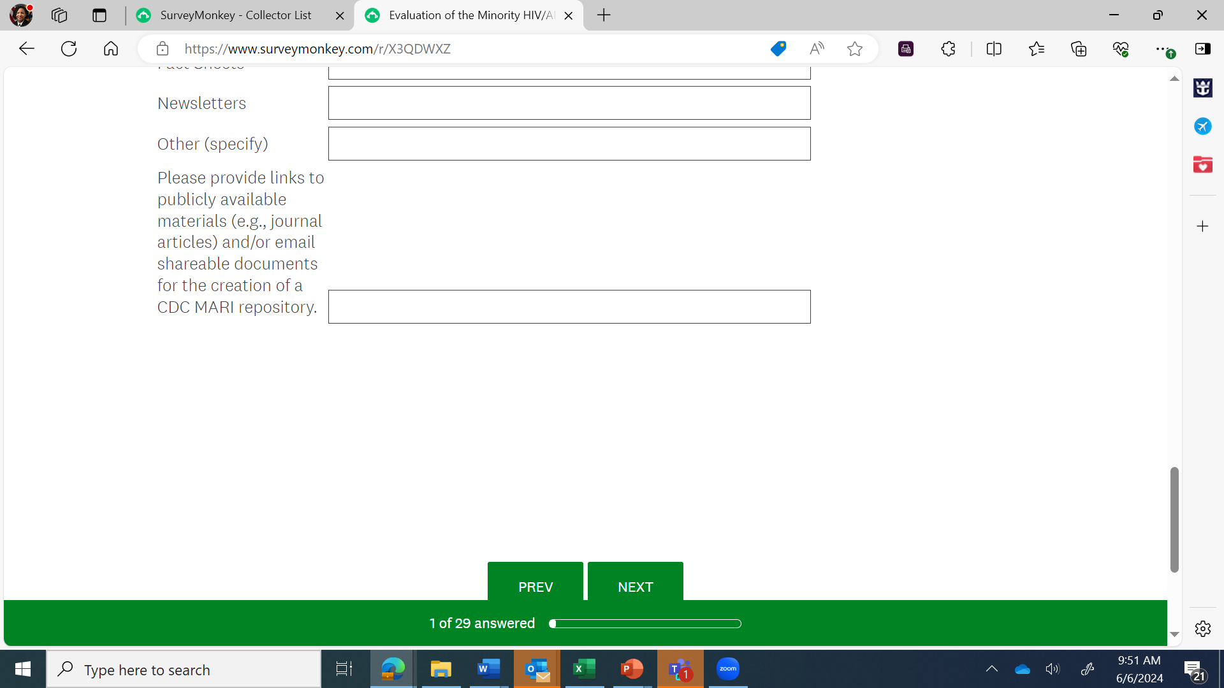Open the Collections icon in toolbar
Viewport: 1224px width, 688px height.
point(1079,49)
